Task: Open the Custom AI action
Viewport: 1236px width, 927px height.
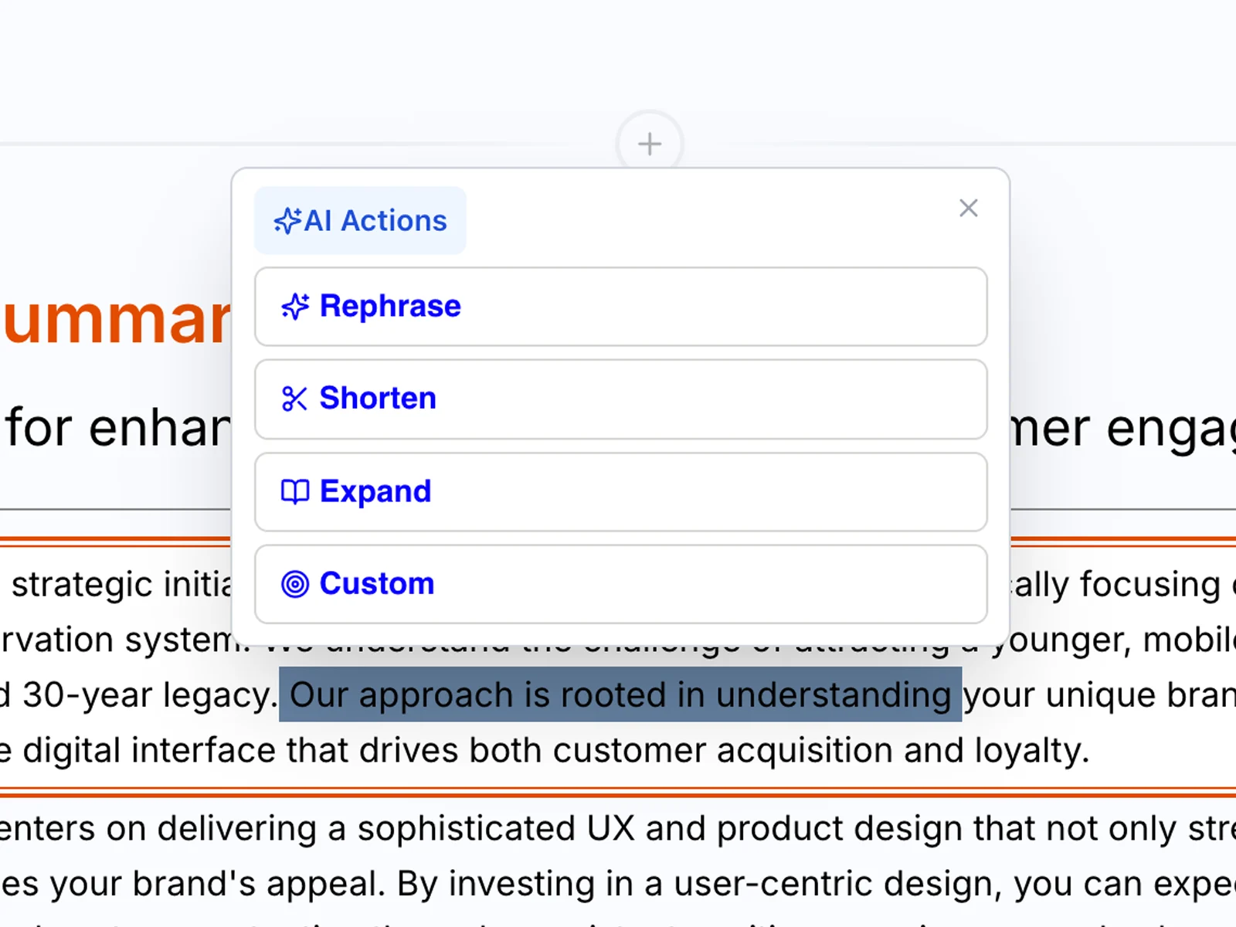Action: click(x=620, y=584)
